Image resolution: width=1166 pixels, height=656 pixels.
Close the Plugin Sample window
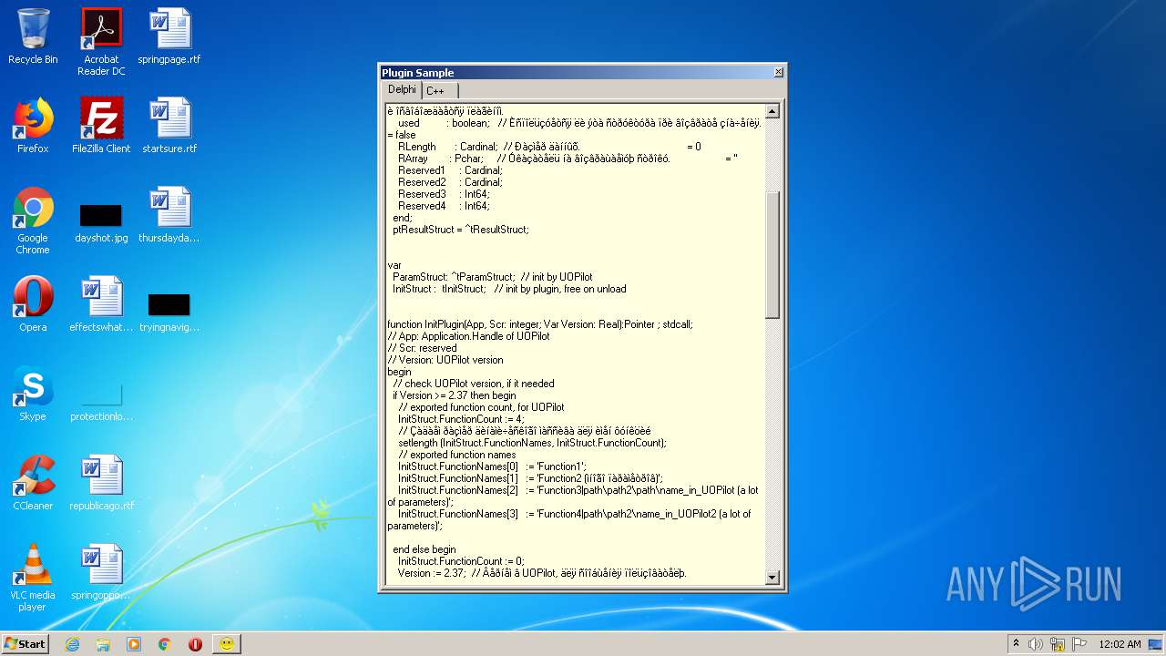[x=778, y=73]
